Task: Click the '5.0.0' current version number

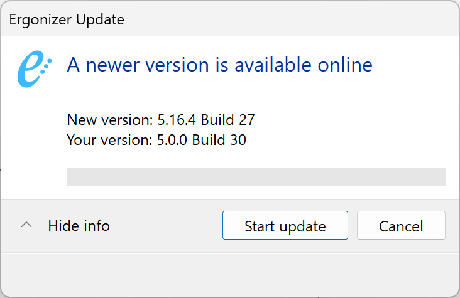Action: pyautogui.click(x=172, y=139)
